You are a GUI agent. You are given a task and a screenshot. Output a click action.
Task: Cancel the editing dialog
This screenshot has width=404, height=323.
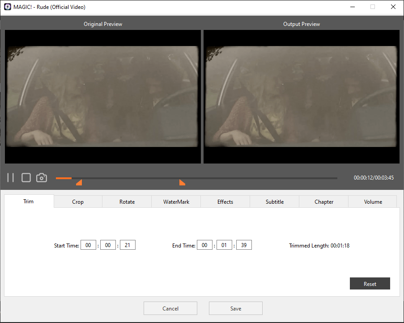coord(170,309)
